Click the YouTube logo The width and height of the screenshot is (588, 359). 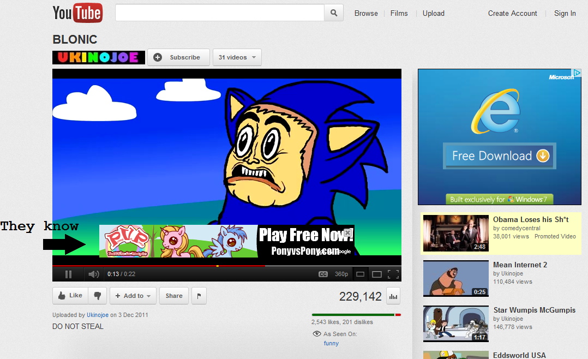click(77, 13)
